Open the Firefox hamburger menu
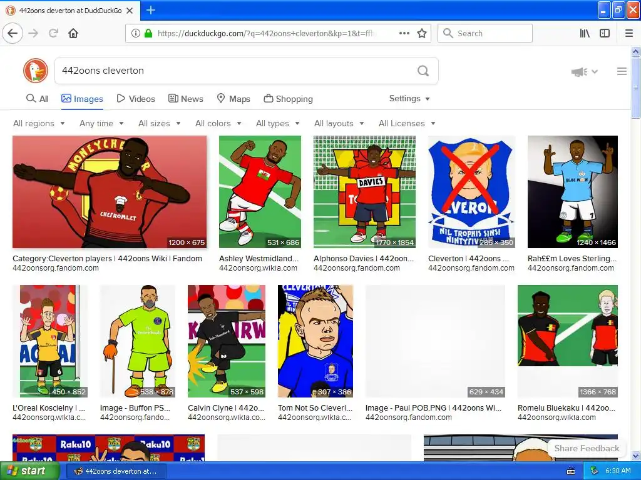 (628, 33)
